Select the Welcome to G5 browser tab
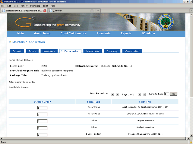The image size is (193, 144). coord(24,11)
